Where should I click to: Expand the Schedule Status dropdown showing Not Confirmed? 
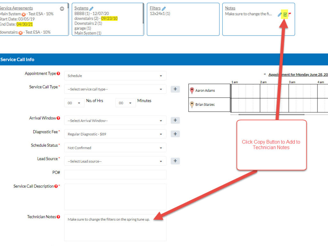tap(115, 147)
